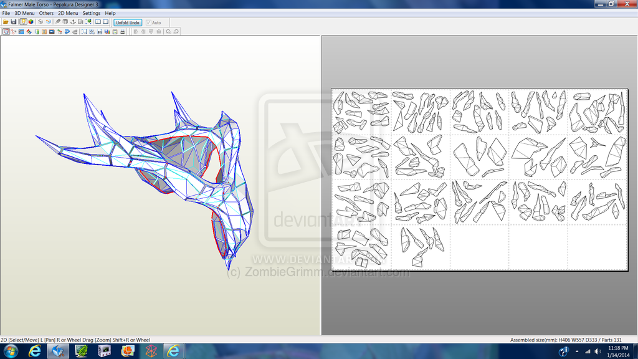Click the red-green-blue colored cube icon
Image resolution: width=638 pixels, height=359 pixels.
pos(31,22)
